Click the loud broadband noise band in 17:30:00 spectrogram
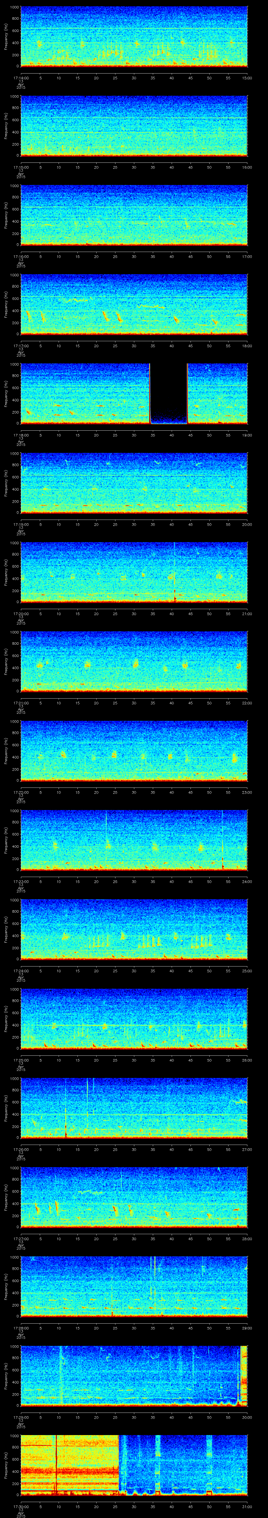 [x=70, y=1464]
